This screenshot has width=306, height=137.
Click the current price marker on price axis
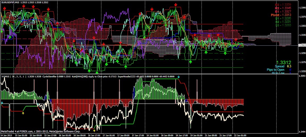[x=302, y=45]
